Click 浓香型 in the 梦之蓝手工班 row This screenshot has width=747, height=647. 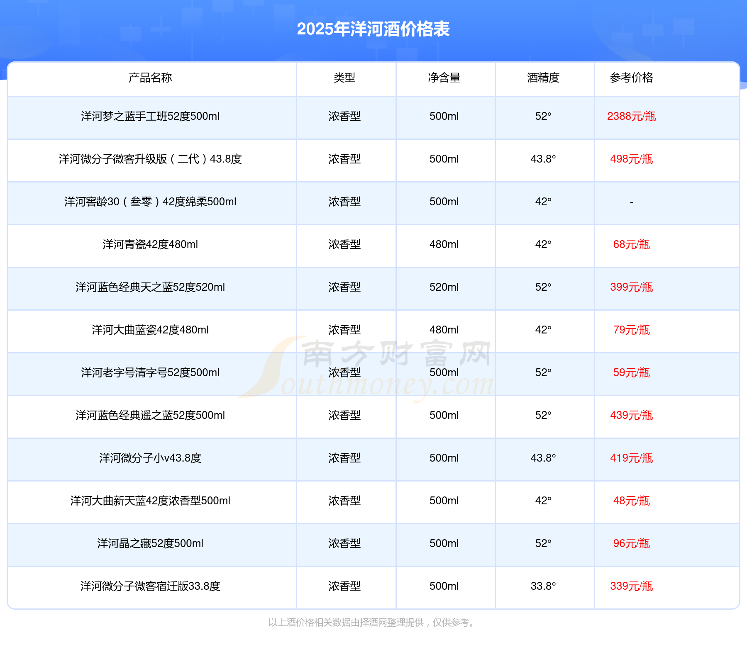coord(344,117)
